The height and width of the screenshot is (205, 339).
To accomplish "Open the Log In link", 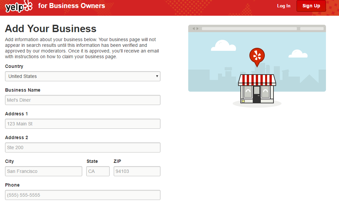I will coord(284,6).
